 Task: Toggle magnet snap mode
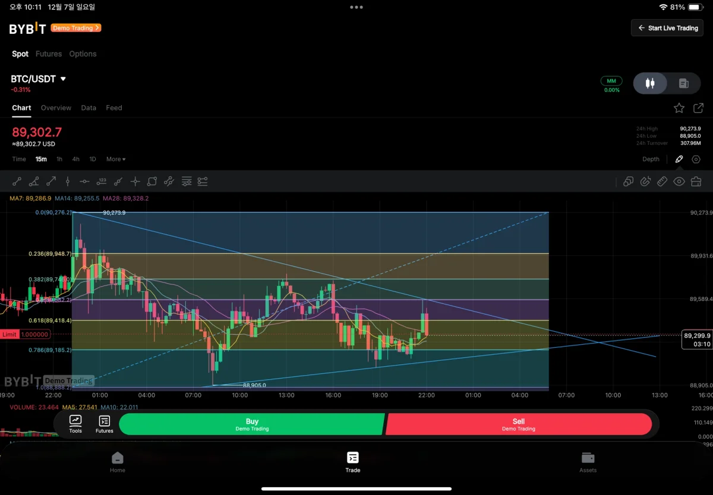pyautogui.click(x=645, y=182)
